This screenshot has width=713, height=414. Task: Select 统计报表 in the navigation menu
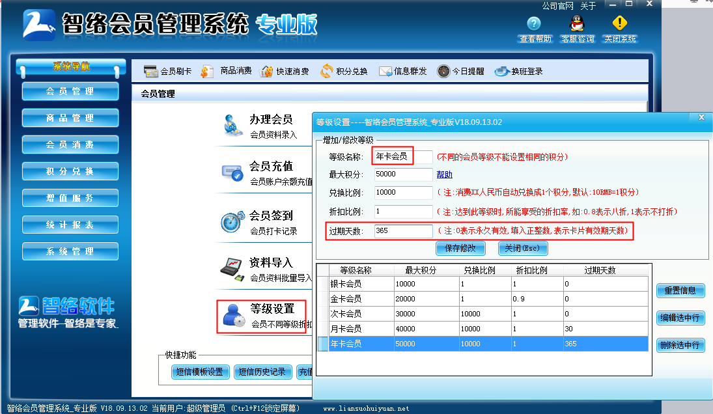70,224
